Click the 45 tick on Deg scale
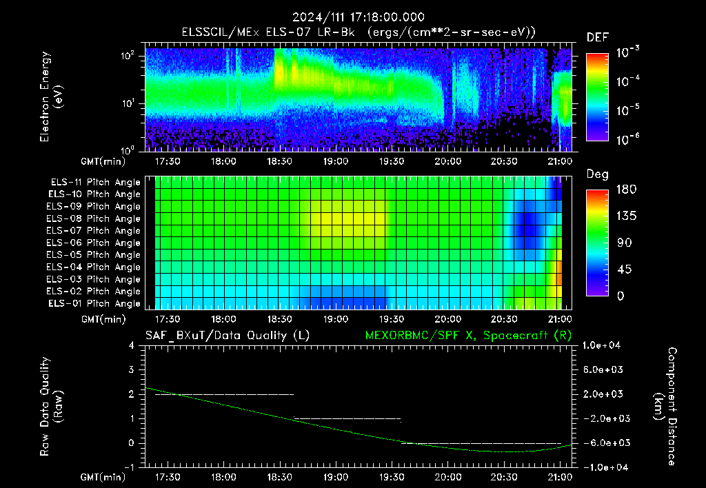 click(x=623, y=270)
